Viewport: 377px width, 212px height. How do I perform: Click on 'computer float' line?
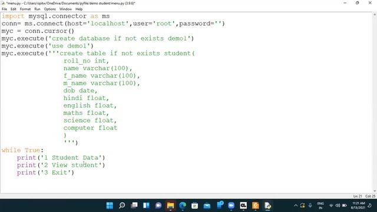90,128
